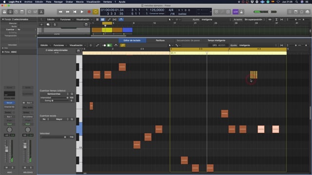Click the duplicate track button
This screenshot has height=175, width=312.
(x=48, y=25)
